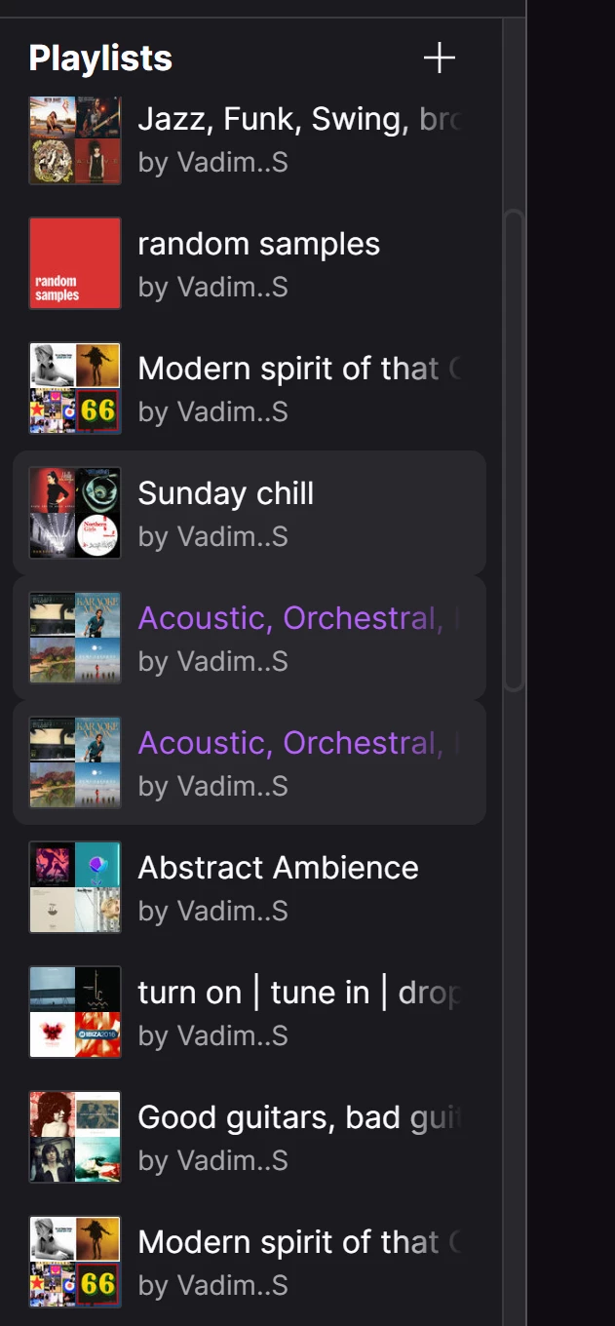The width and height of the screenshot is (615, 1326).
Task: Click the red random samples cover art
Action: point(75,263)
